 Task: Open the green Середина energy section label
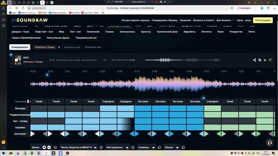[x=212, y=101]
